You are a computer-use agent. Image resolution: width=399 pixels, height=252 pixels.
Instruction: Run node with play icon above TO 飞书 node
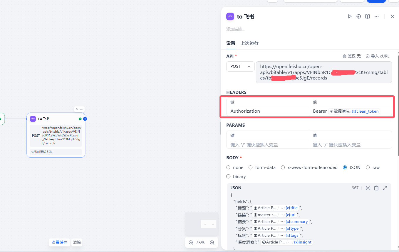tap(77, 109)
